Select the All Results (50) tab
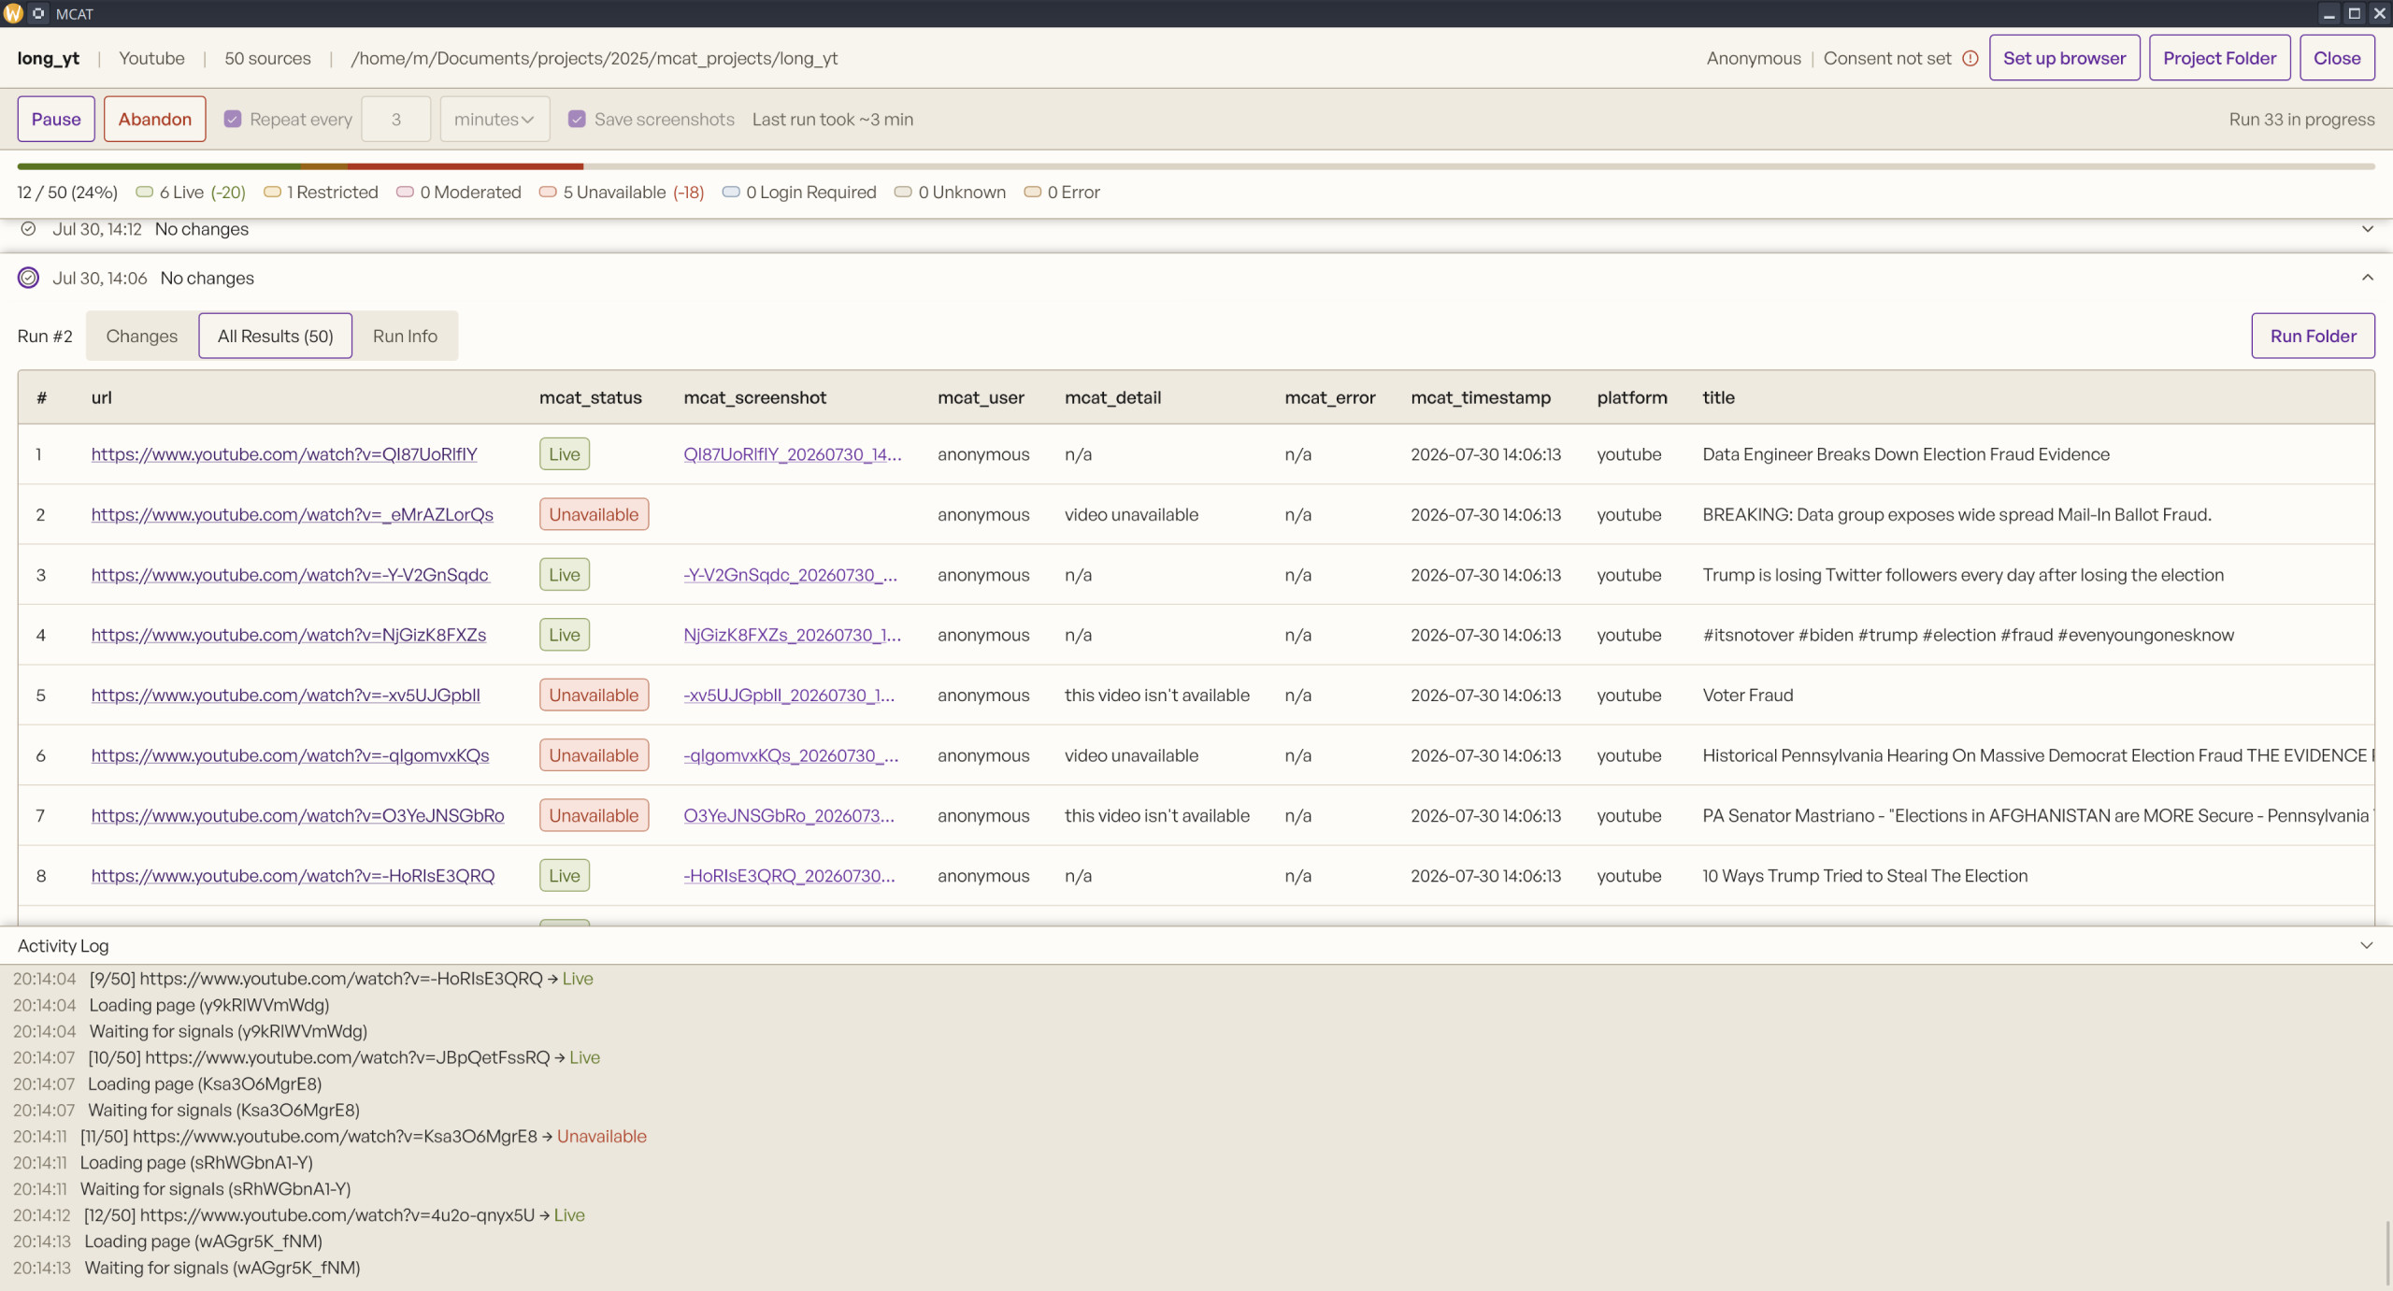 (x=276, y=336)
